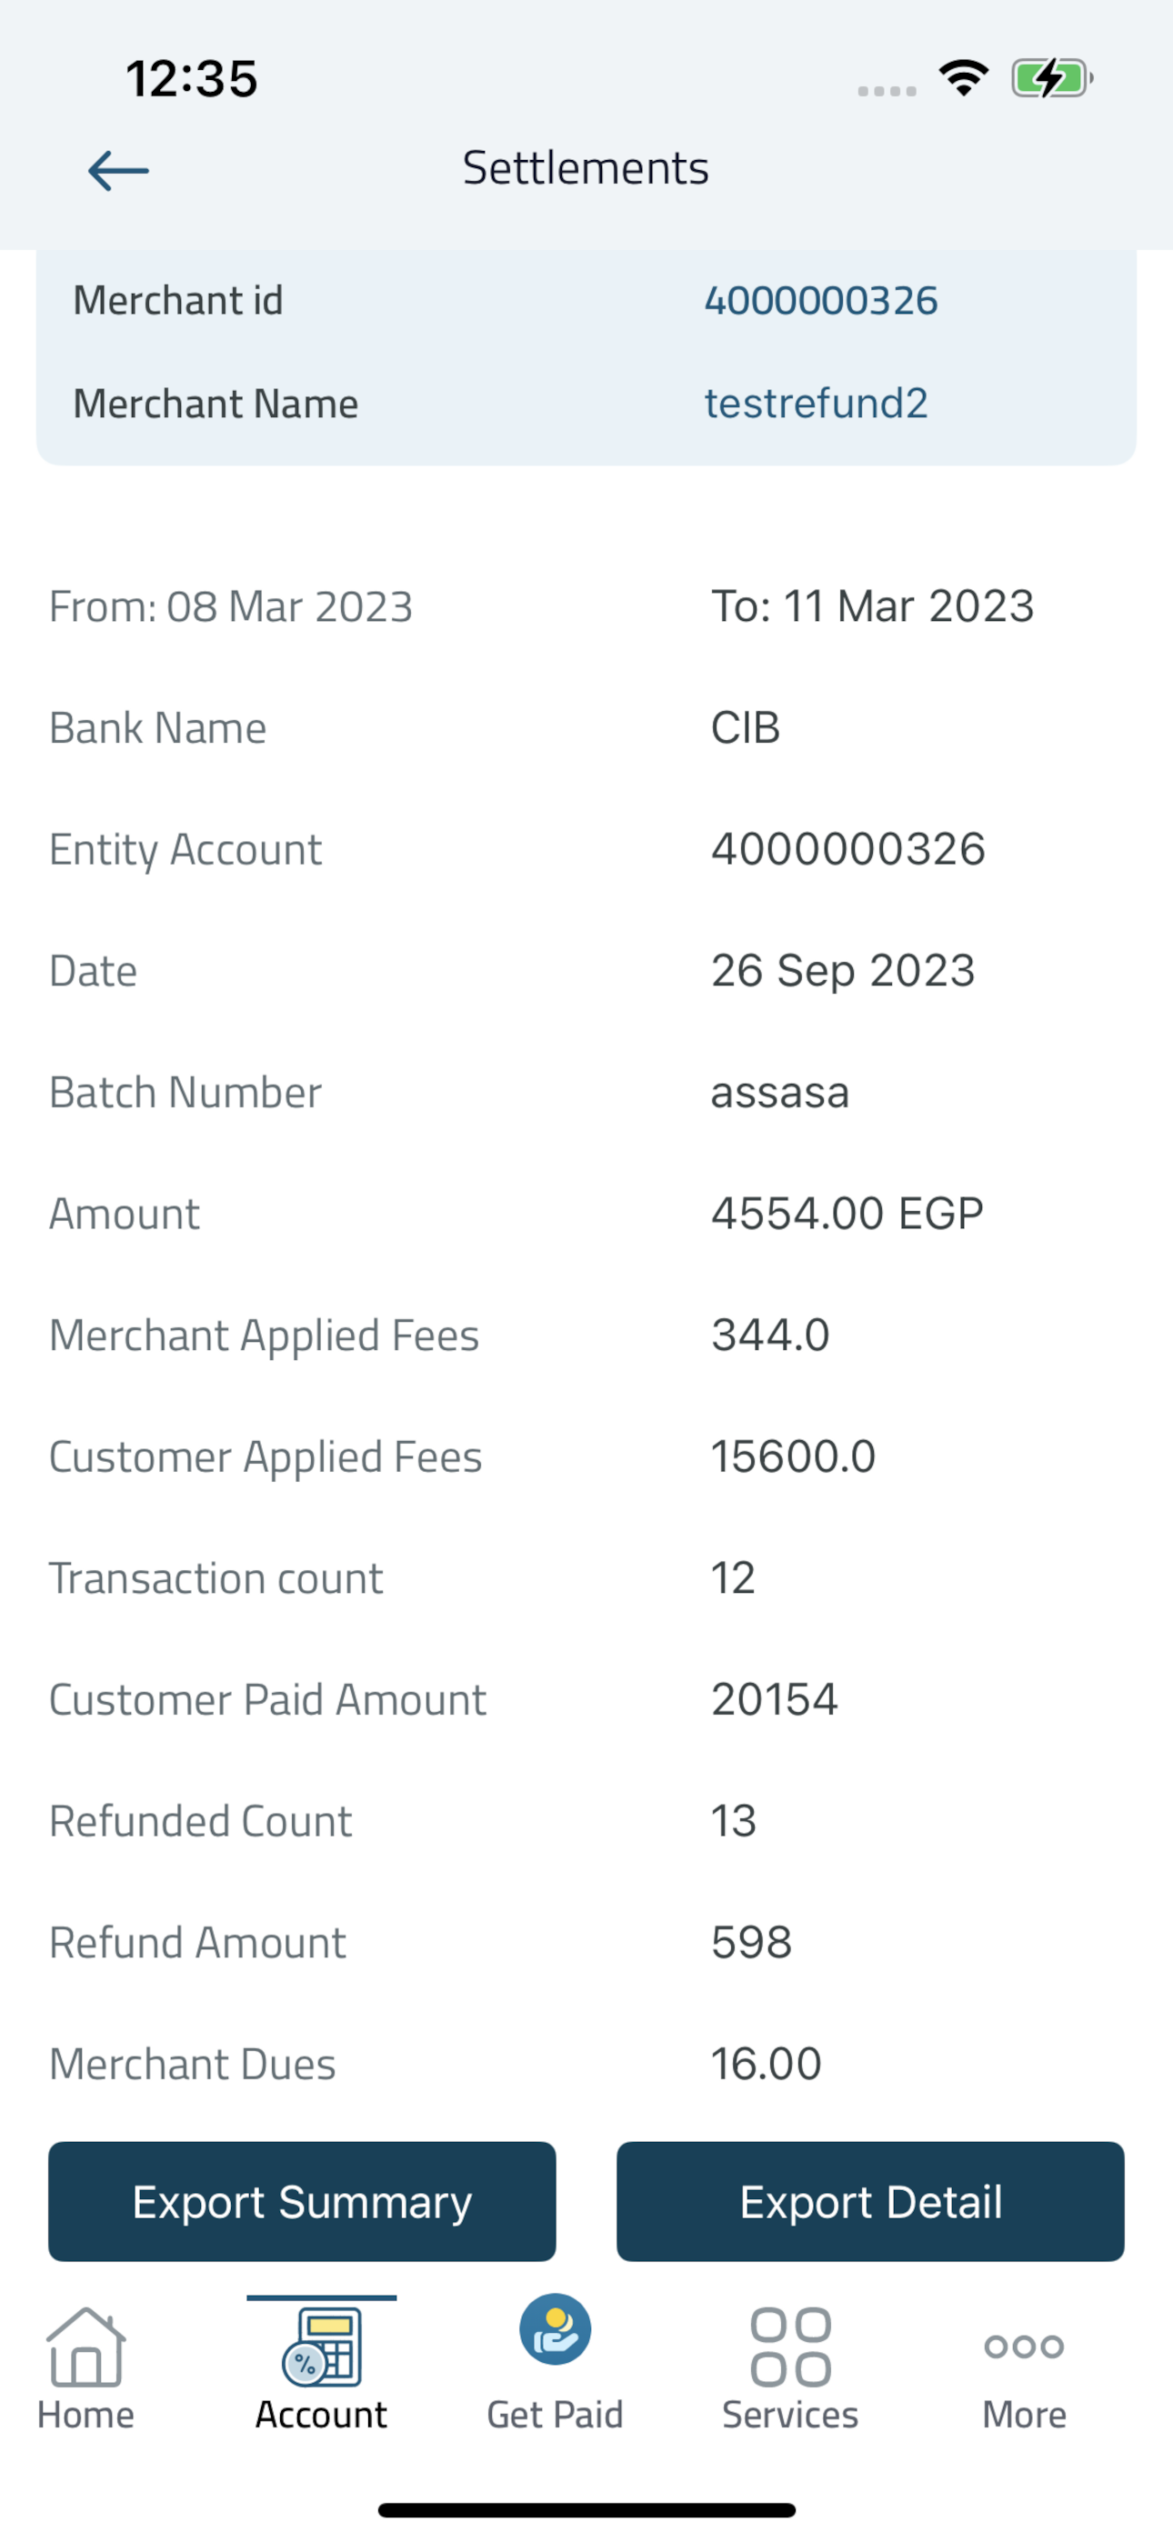Image resolution: width=1173 pixels, height=2542 pixels.
Task: Tap the Settlements page title
Action: (586, 168)
